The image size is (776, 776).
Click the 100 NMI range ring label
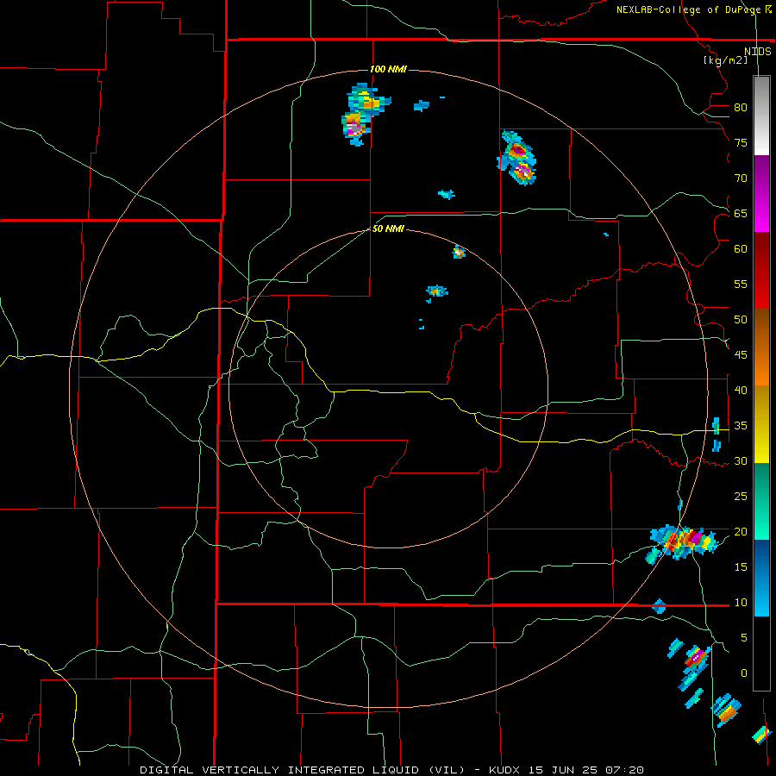pos(388,69)
